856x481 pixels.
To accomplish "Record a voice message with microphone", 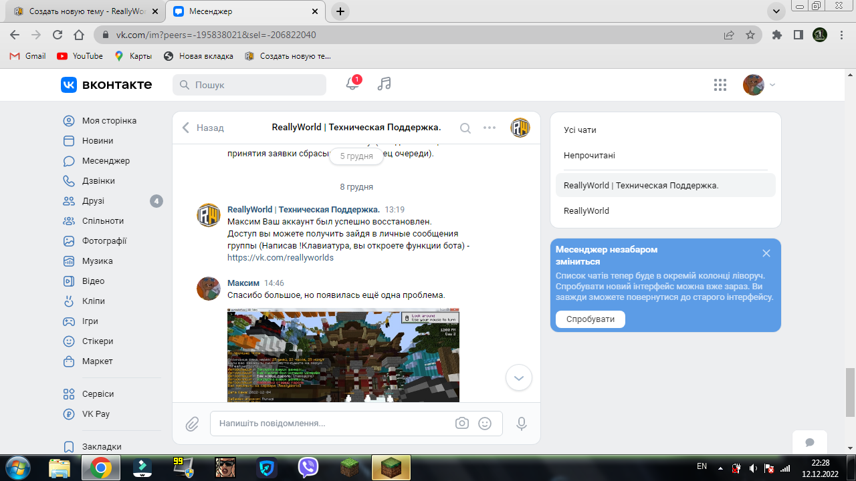I will (522, 424).
